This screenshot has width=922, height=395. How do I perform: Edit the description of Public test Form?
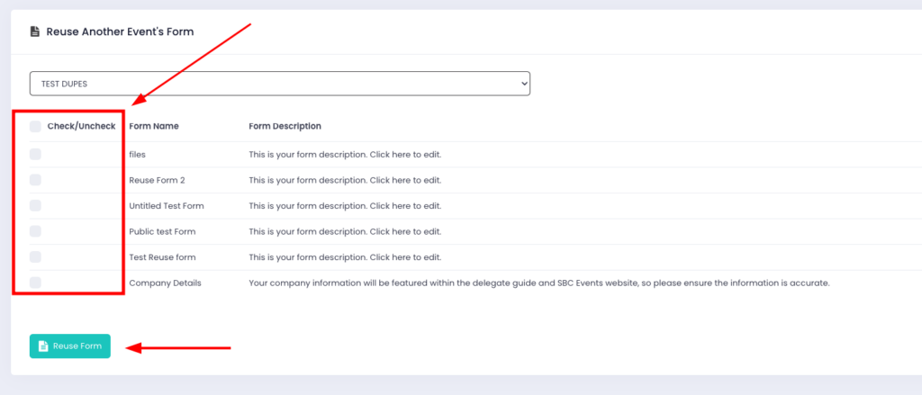pos(345,231)
